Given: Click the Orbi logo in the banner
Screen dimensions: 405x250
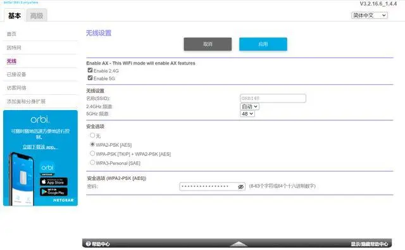Looking at the screenshot, I should 40,120.
